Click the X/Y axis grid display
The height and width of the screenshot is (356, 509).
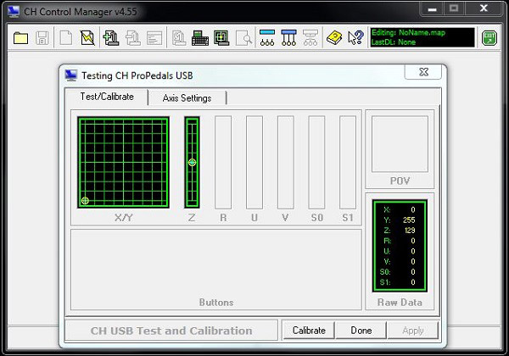(123, 163)
